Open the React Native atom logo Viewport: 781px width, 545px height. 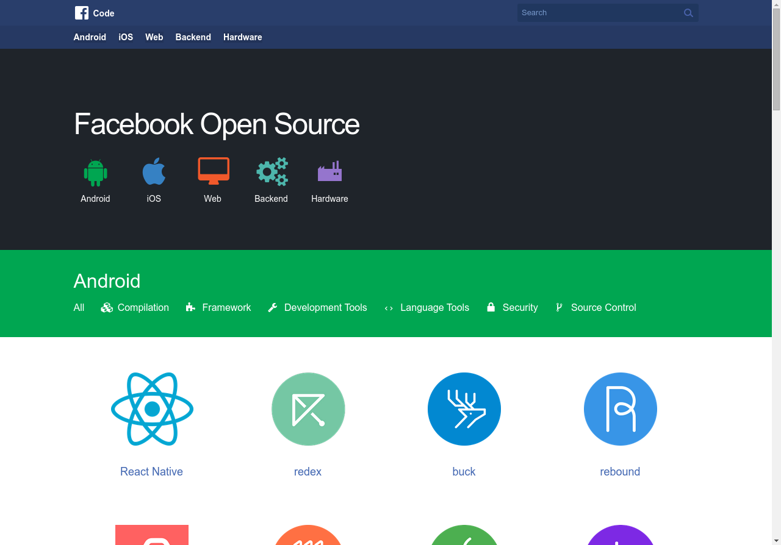(152, 409)
